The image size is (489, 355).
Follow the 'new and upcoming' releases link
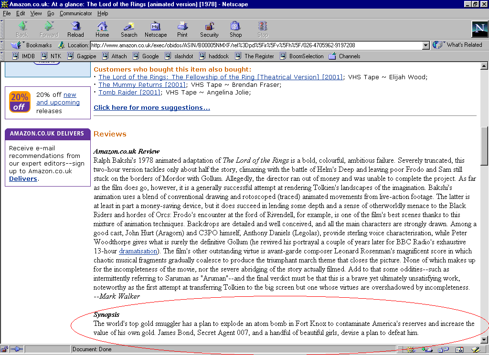coord(58,98)
